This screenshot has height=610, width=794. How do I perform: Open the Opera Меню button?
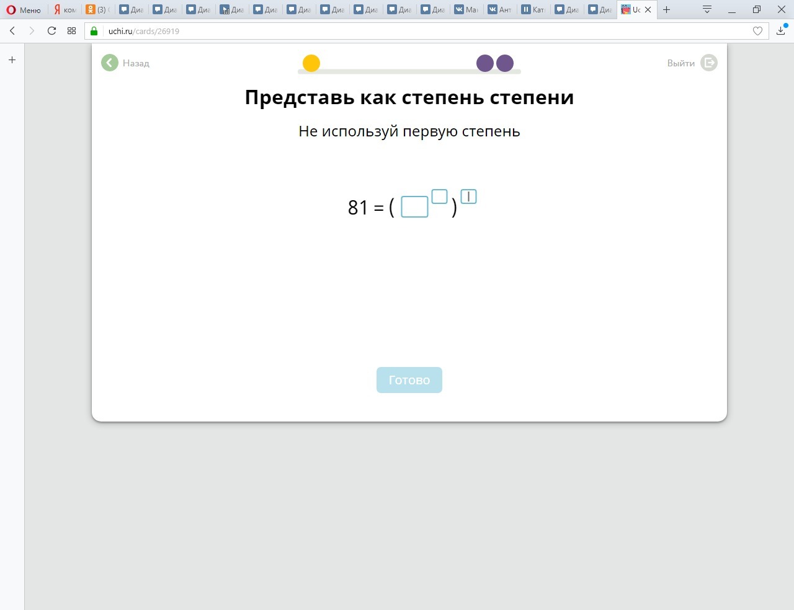point(24,10)
